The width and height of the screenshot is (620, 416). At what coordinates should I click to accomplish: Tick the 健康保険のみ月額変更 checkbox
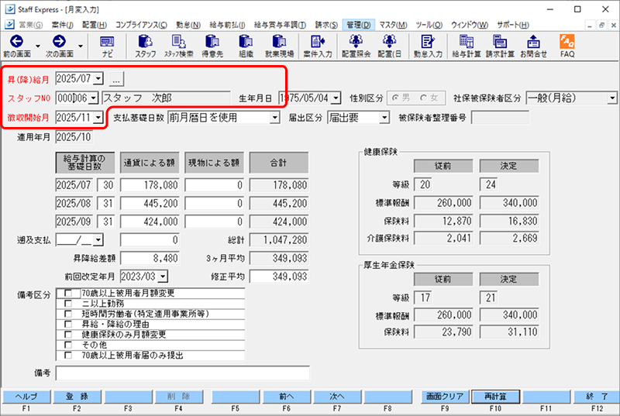(68, 335)
